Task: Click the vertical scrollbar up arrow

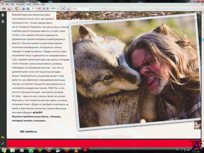Action: [x=202, y=12]
